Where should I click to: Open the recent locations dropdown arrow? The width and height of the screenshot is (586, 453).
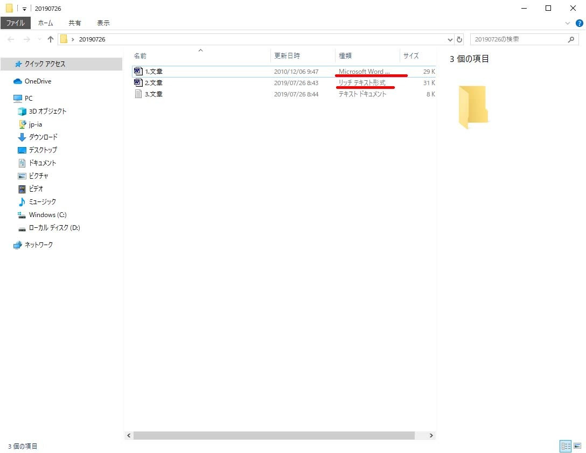click(39, 39)
